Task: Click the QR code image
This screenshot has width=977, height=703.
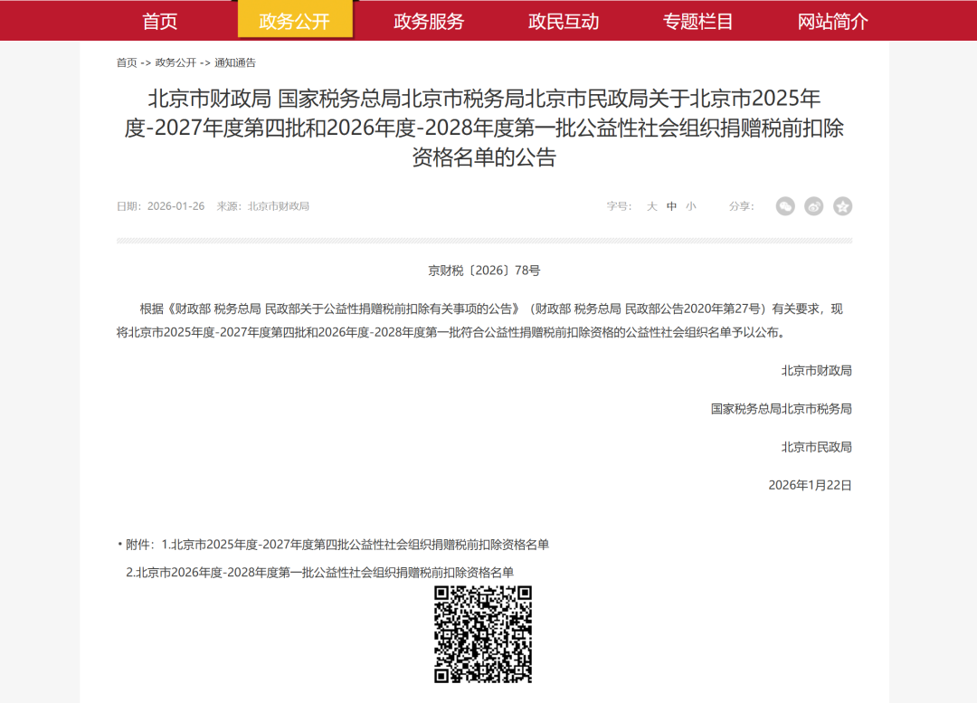Action: [483, 634]
